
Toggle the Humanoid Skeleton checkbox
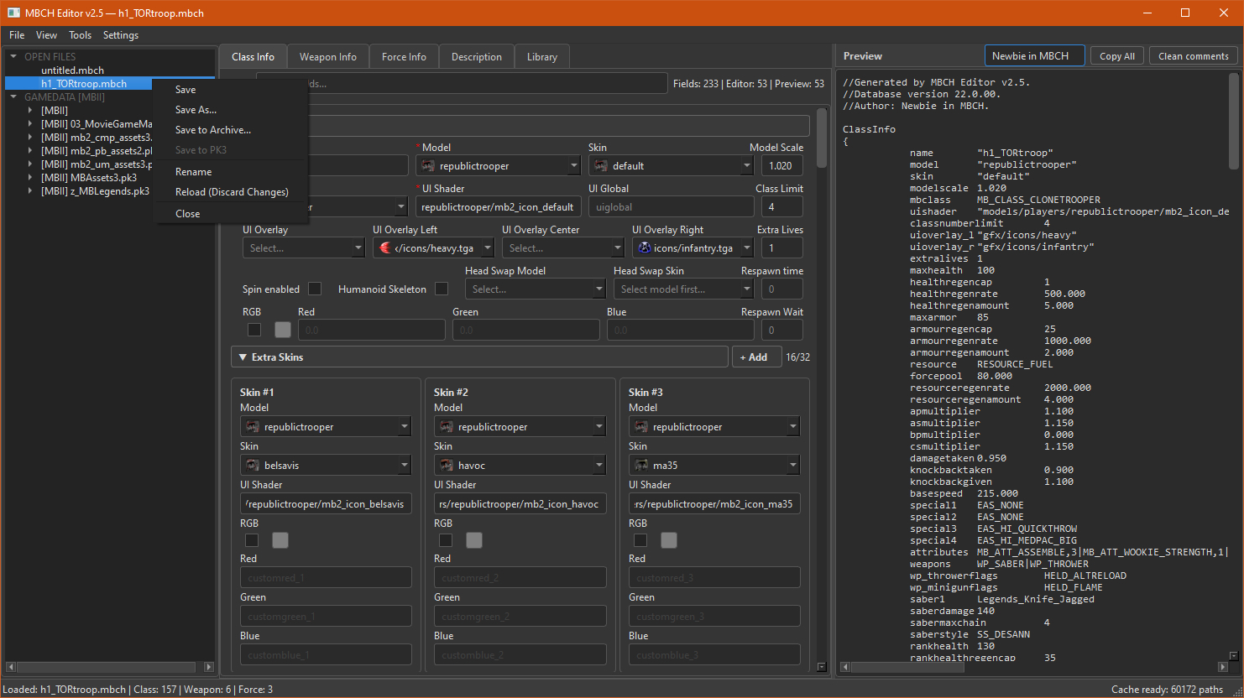[x=442, y=289]
